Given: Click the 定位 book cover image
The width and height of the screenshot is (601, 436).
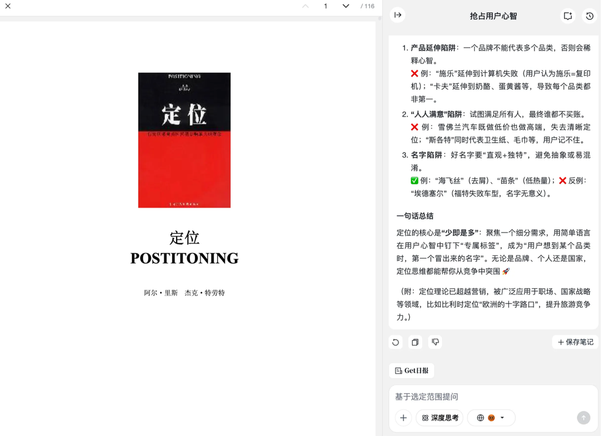Looking at the screenshot, I should pyautogui.click(x=184, y=140).
